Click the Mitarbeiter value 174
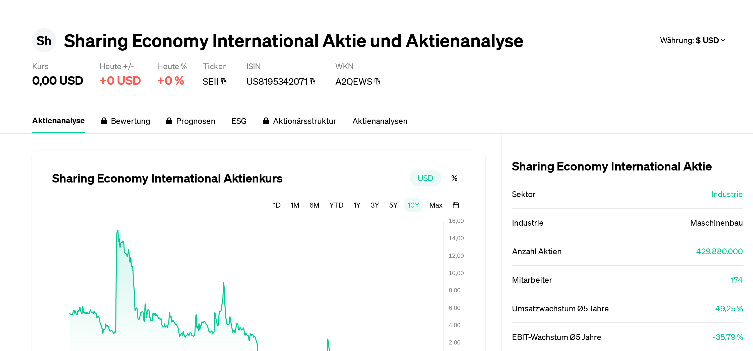The width and height of the screenshot is (753, 351). click(x=737, y=280)
